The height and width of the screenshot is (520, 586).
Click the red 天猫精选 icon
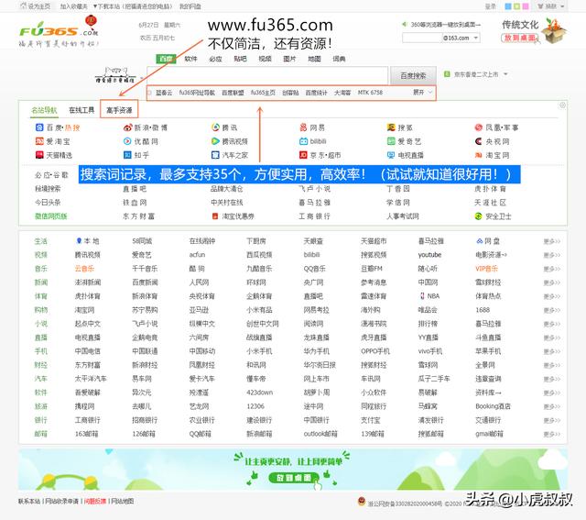[x=39, y=155]
